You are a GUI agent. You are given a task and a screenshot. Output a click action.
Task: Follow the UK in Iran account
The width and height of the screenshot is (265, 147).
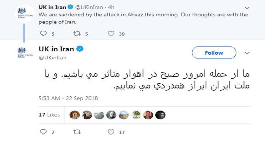[x=214, y=53]
